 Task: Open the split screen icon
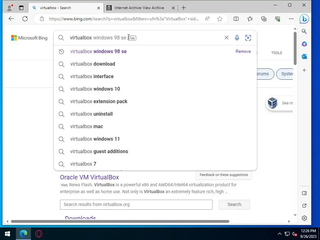tap(236, 19)
